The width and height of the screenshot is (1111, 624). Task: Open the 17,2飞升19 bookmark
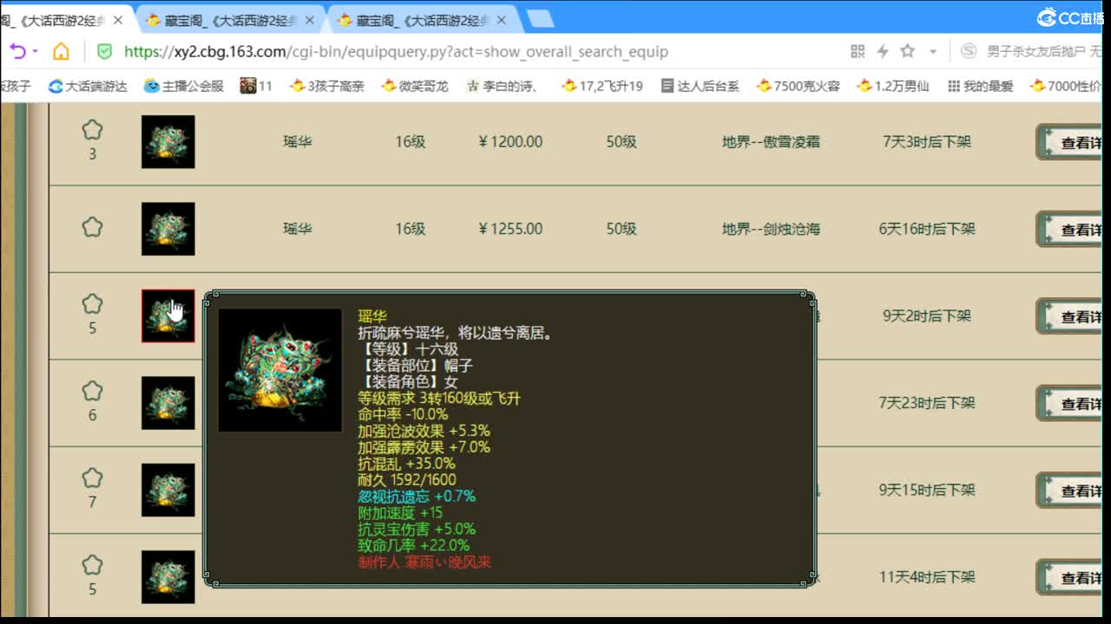(x=602, y=86)
